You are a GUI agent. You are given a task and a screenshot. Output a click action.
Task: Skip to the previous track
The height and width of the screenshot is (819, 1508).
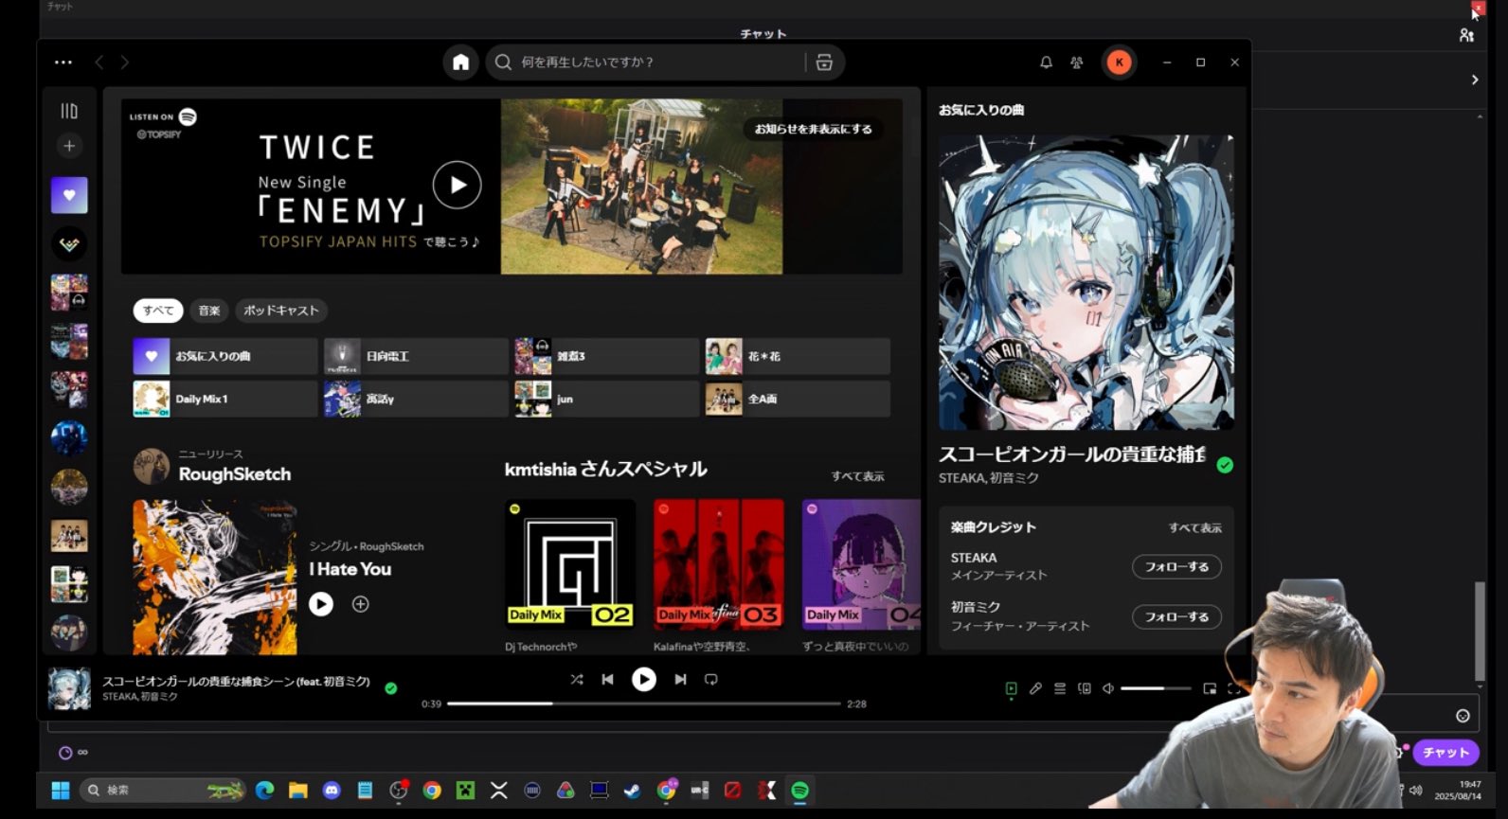[x=608, y=679]
